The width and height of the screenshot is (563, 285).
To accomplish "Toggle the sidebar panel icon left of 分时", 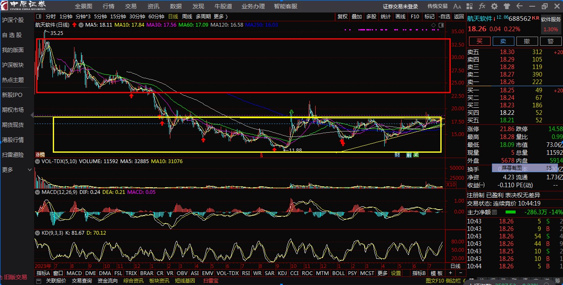I will coord(38,17).
